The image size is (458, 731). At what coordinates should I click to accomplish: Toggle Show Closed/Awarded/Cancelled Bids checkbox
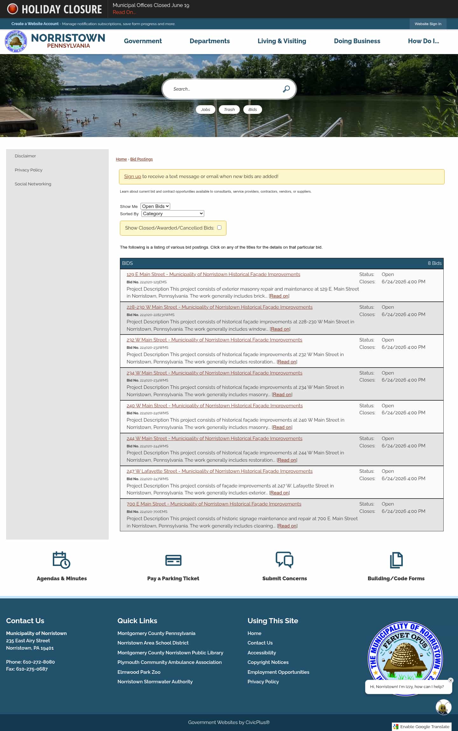(219, 227)
